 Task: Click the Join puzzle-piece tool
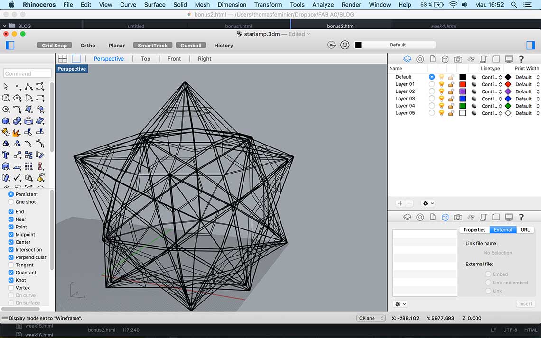[6, 132]
